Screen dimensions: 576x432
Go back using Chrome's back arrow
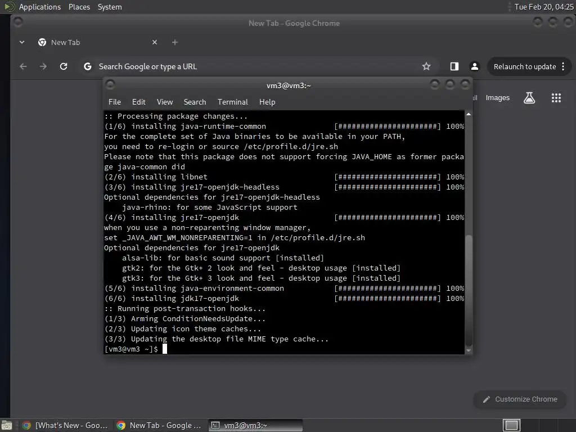coord(23,66)
